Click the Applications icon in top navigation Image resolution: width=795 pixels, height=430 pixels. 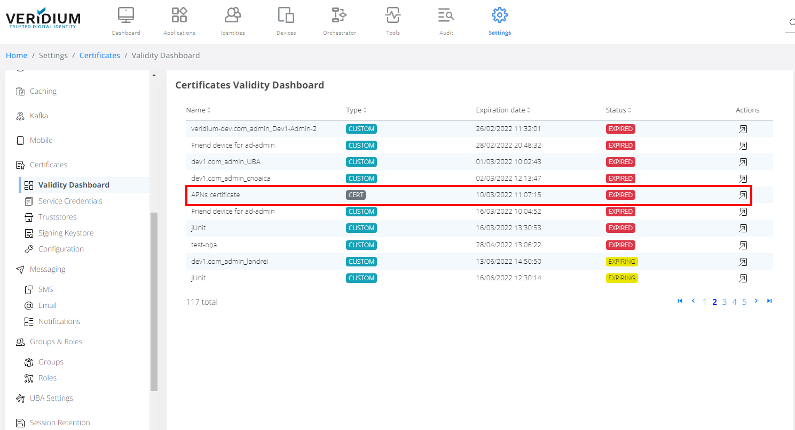click(x=179, y=20)
